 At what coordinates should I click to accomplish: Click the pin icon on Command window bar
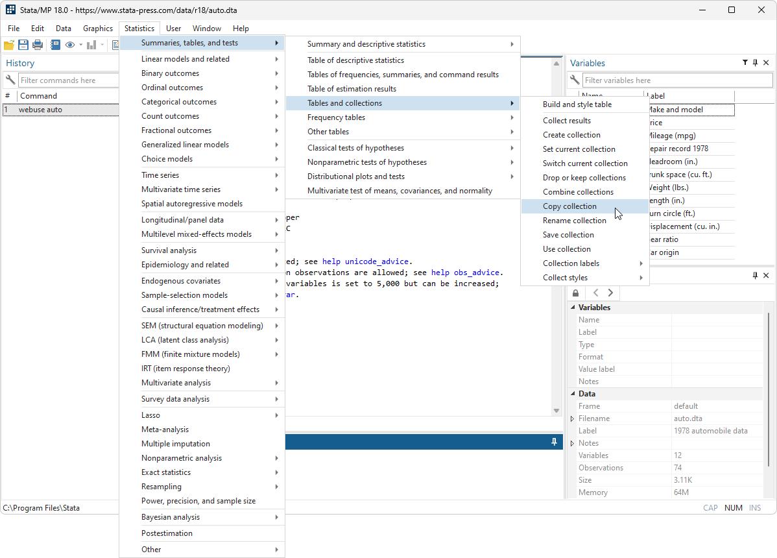554,442
